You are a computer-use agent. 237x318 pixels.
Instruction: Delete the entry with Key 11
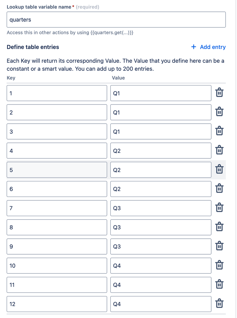[219, 285]
